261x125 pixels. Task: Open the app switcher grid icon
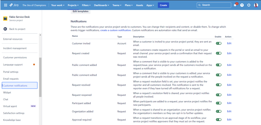[x=5, y=5]
